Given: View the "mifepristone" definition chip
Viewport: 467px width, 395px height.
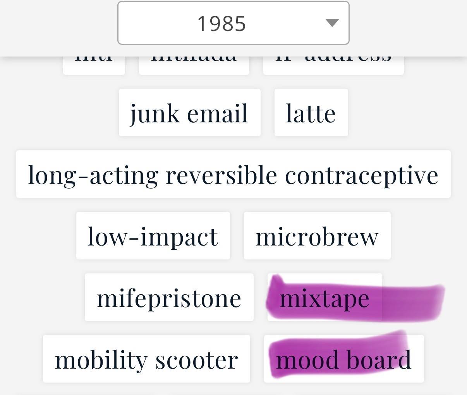Looking at the screenshot, I should coord(169,297).
